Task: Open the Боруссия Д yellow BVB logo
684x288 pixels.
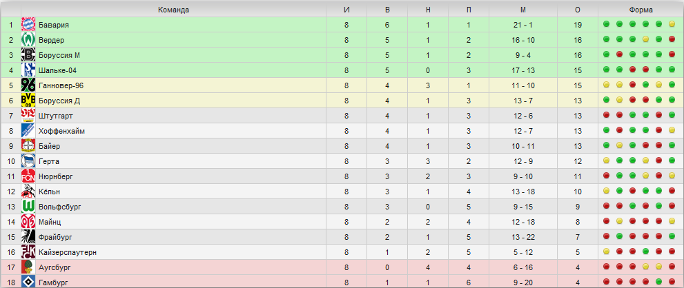Action: click(x=28, y=101)
